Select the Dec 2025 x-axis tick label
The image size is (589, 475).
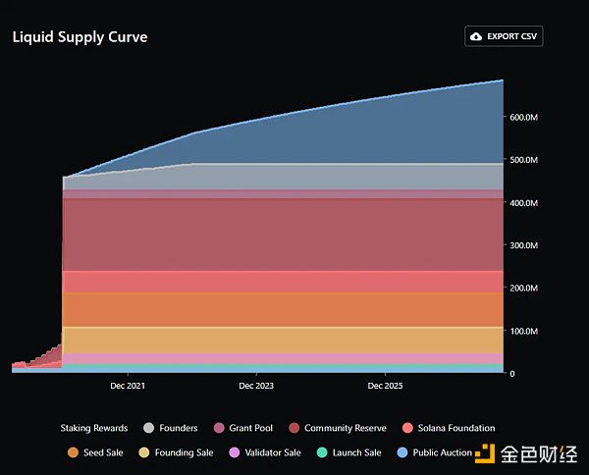pyautogui.click(x=387, y=386)
